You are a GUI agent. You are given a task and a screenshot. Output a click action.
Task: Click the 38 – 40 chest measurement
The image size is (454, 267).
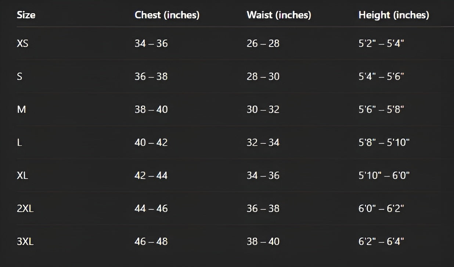pos(151,109)
